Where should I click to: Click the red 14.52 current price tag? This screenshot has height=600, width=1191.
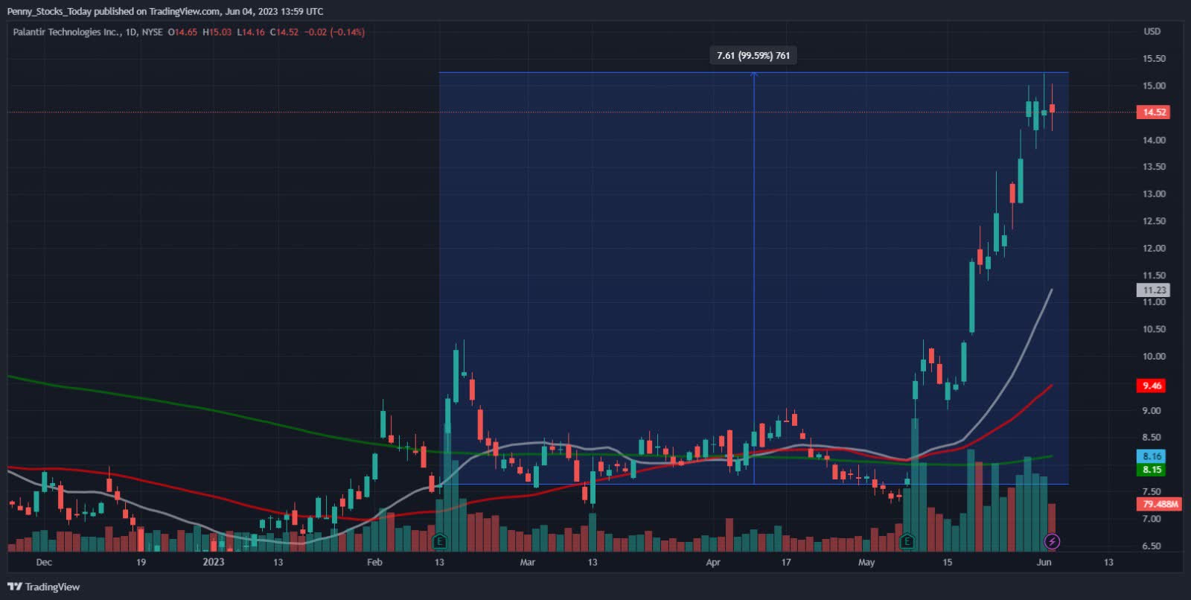(1153, 112)
